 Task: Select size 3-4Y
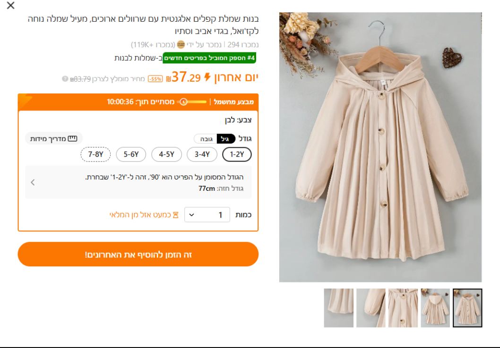pos(202,154)
